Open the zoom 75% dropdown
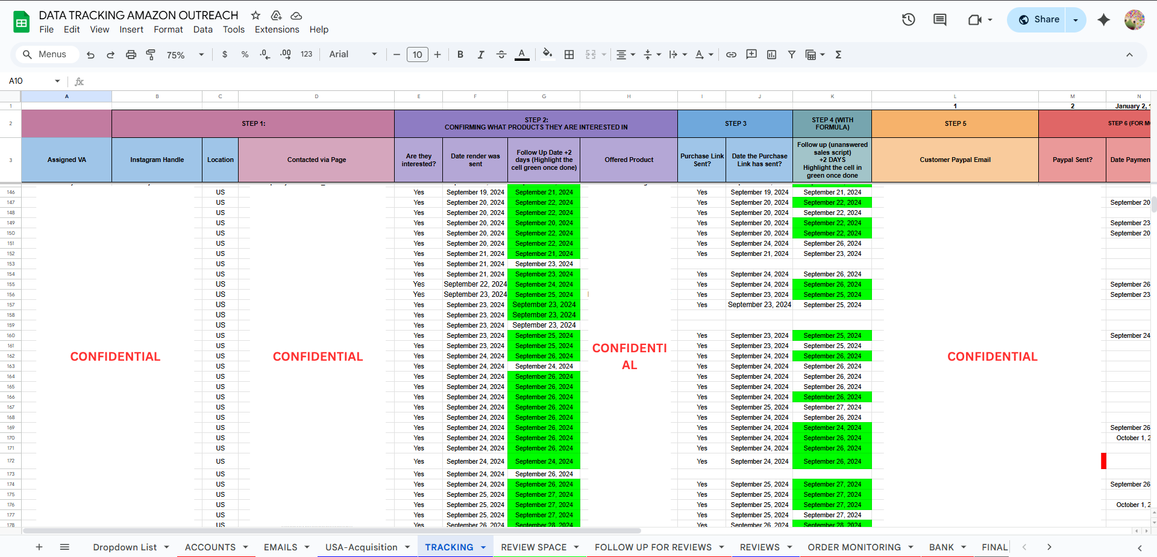The height and width of the screenshot is (557, 1157). pyautogui.click(x=185, y=55)
